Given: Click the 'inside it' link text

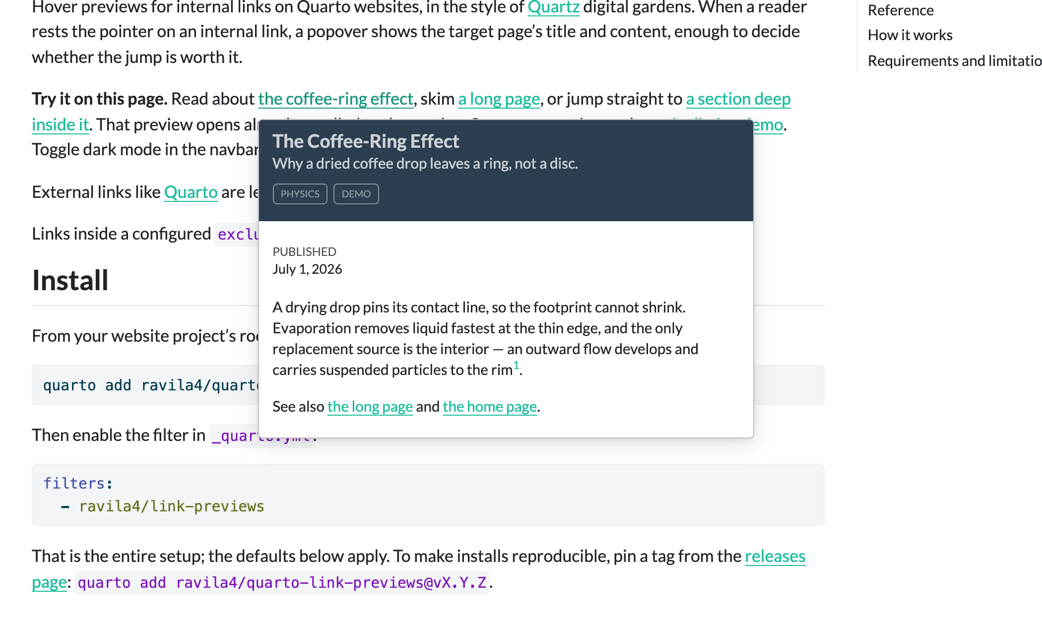Looking at the screenshot, I should click(x=60, y=124).
